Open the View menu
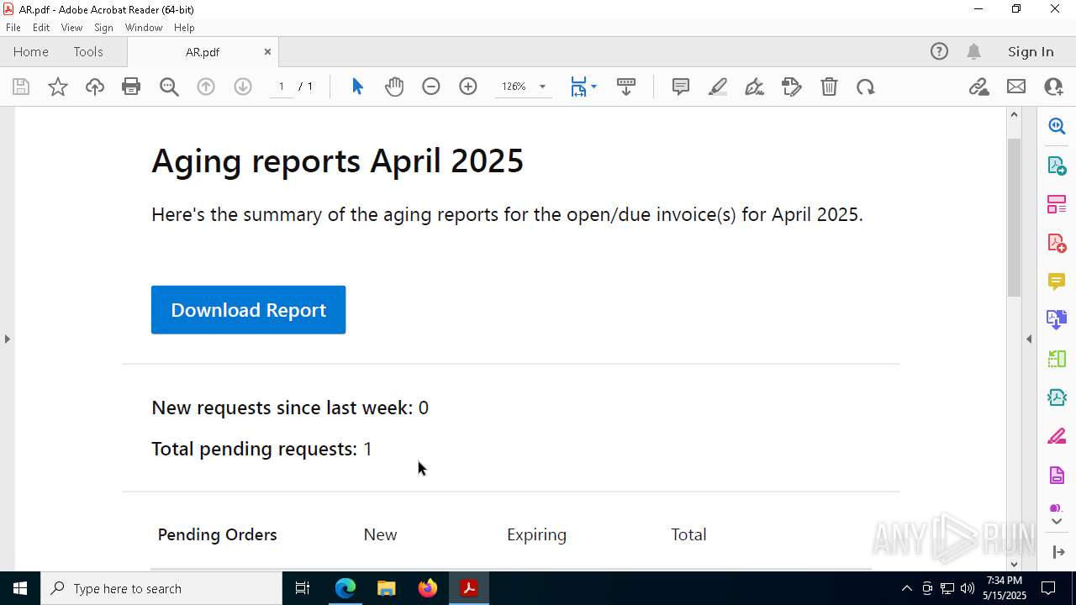The height and width of the screenshot is (605, 1076). [x=71, y=28]
